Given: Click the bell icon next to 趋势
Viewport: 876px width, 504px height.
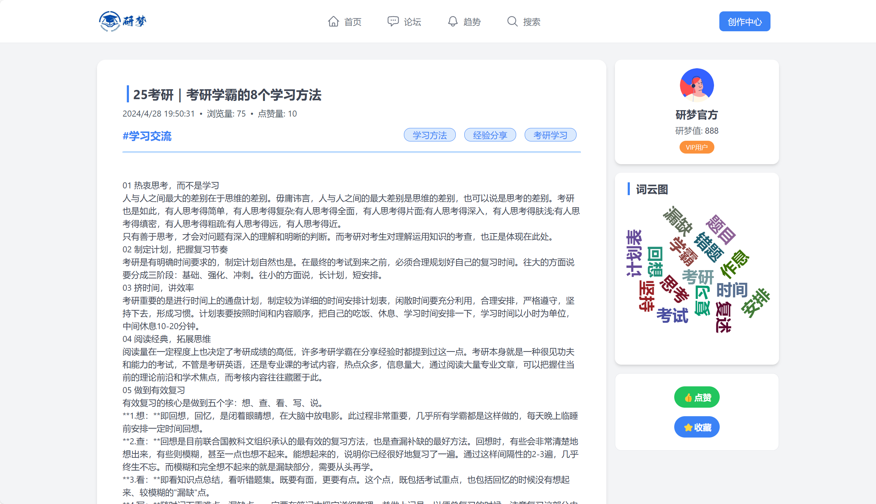Looking at the screenshot, I should pos(452,21).
